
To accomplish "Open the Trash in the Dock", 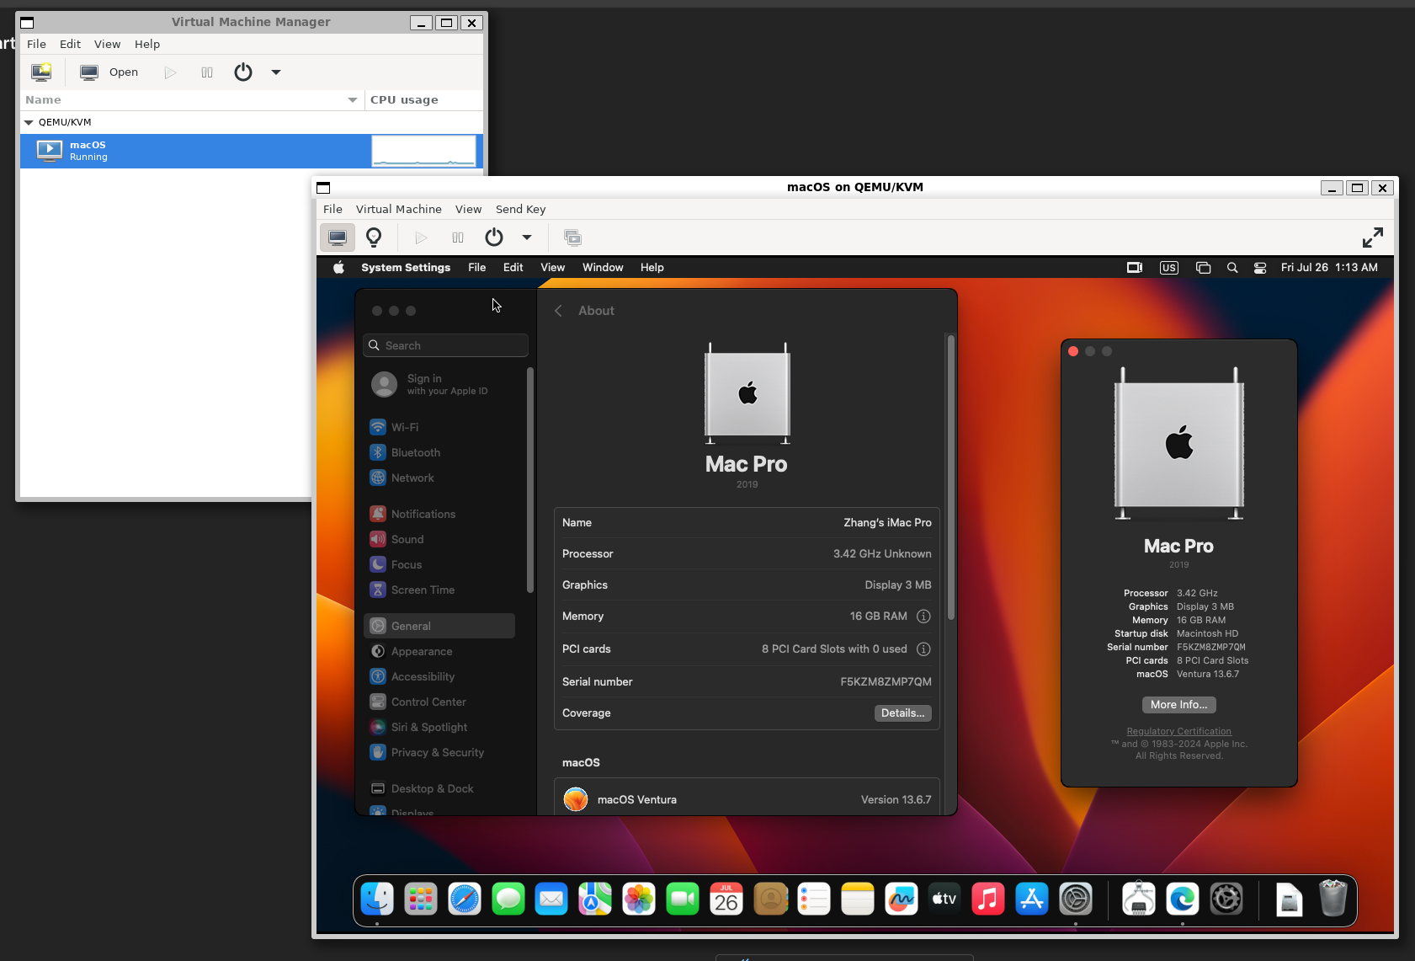I will click(x=1333, y=899).
